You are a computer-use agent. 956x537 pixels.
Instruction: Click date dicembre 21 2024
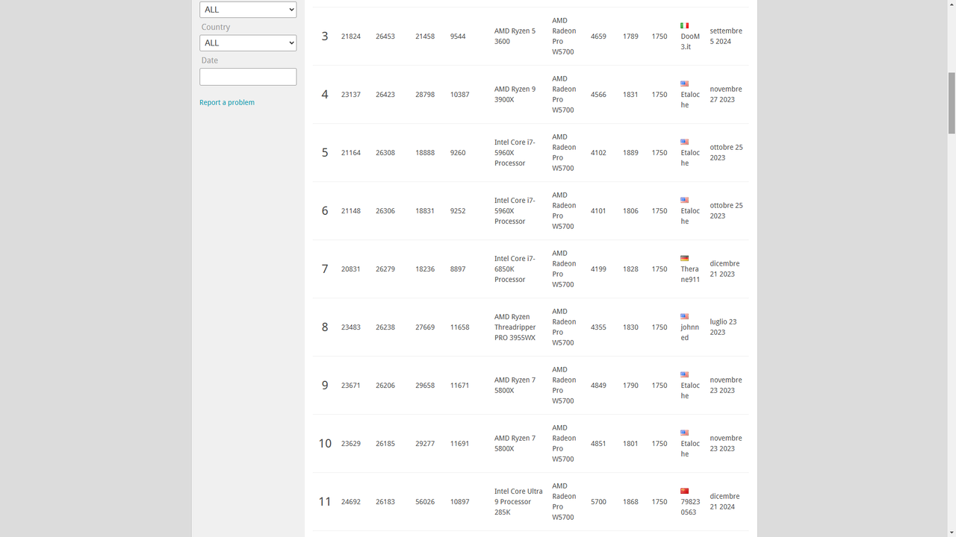click(x=724, y=502)
